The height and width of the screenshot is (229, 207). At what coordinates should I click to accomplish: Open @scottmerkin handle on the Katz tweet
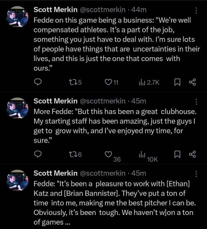102,173
